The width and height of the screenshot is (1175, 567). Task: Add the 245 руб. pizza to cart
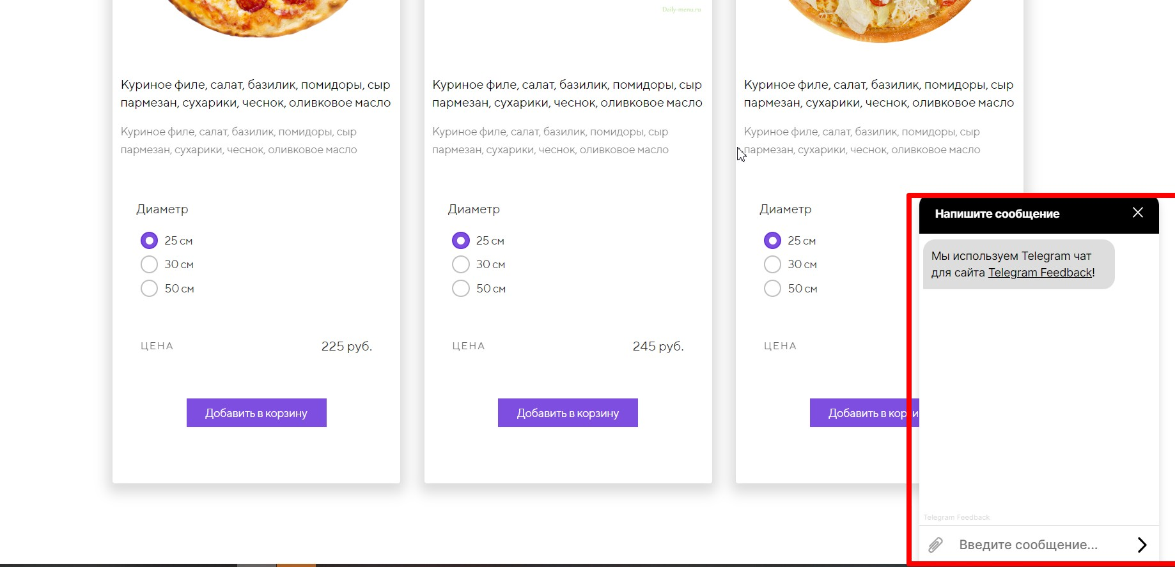[x=568, y=413]
